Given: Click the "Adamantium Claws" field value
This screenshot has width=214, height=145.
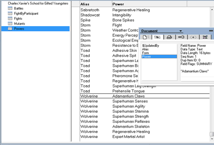Looking at the screenshot, I should click(195, 71).
